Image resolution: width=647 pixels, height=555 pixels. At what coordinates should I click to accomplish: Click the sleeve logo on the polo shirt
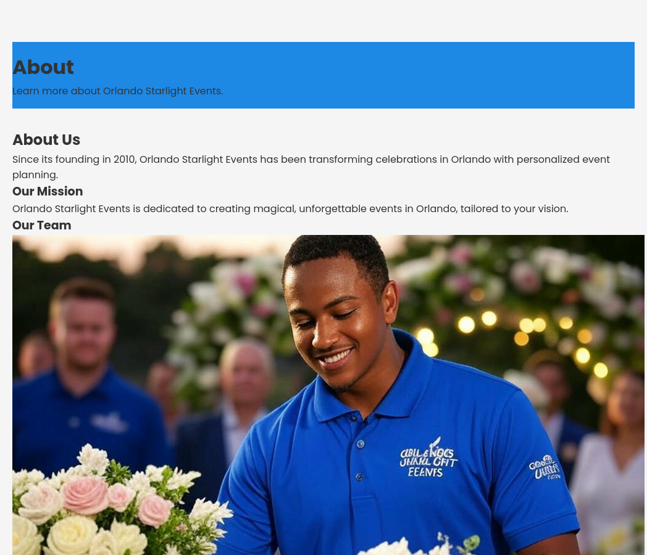[x=545, y=467]
